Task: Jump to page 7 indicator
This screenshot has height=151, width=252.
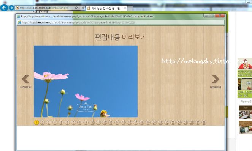Action: pyautogui.click(x=73, y=123)
